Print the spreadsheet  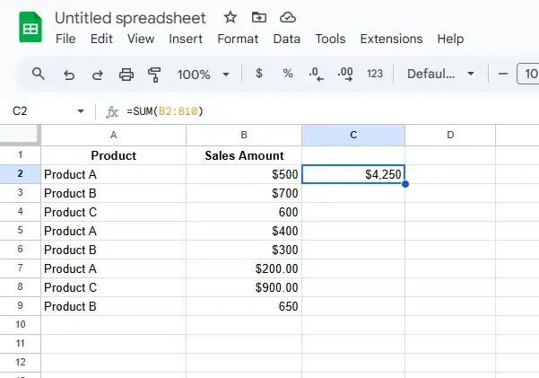[x=126, y=74]
